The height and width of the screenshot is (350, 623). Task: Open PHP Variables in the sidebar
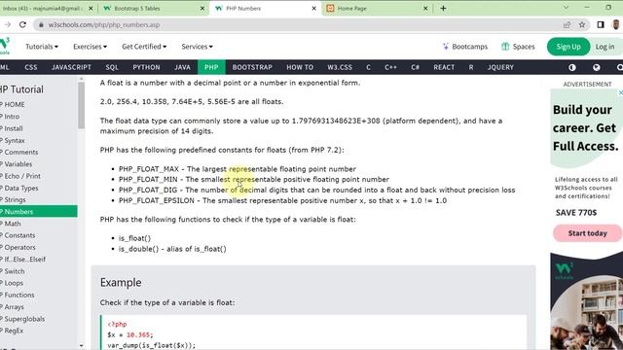point(39,164)
